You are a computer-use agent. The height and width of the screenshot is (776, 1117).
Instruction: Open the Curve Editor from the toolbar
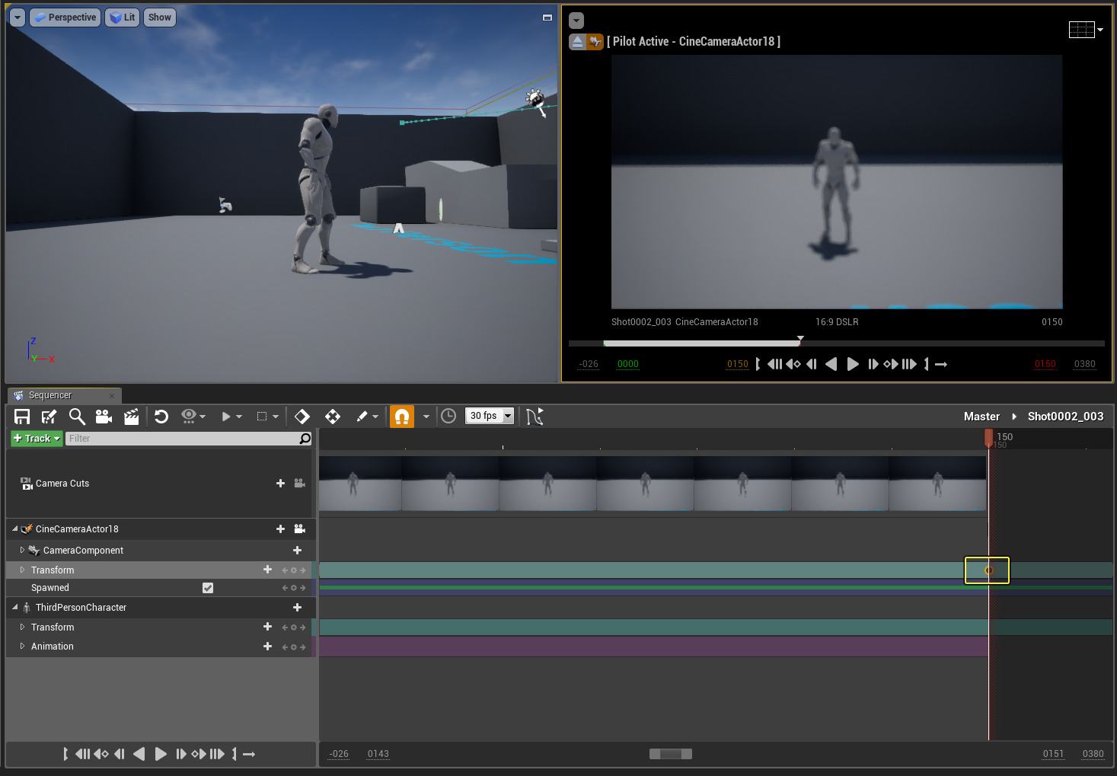[535, 417]
